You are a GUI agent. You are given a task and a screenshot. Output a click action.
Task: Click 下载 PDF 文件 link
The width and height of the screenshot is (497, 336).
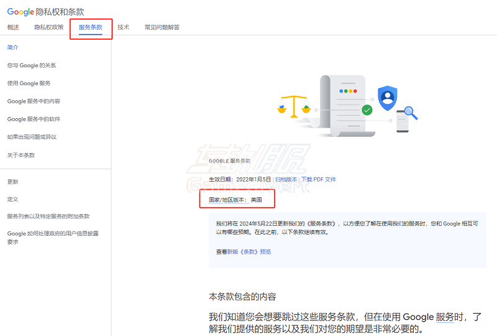click(x=319, y=179)
